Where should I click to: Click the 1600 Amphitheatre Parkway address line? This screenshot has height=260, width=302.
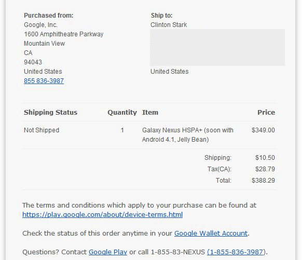point(63,34)
